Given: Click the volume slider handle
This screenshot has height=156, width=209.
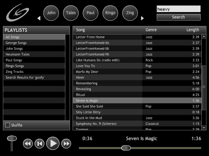Looking at the screenshot, I should click(x=12, y=138).
